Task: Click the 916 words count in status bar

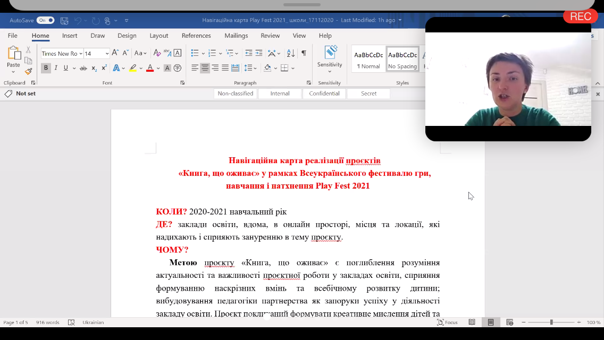Action: pos(48,322)
